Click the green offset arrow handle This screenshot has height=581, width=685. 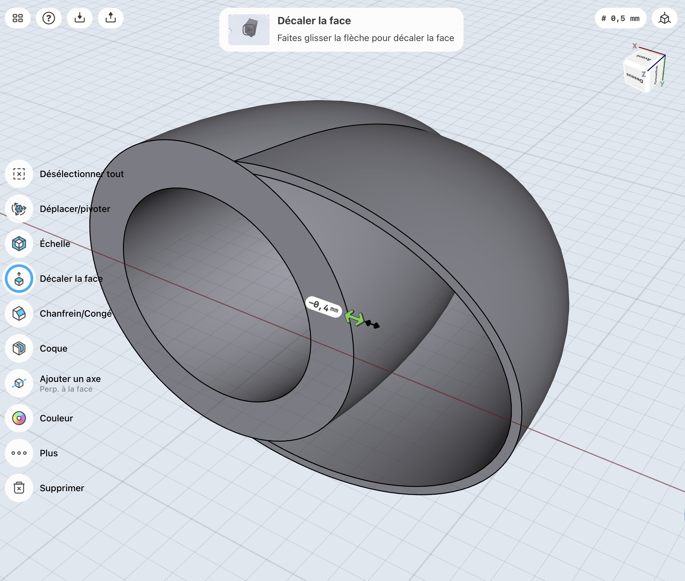(x=354, y=318)
